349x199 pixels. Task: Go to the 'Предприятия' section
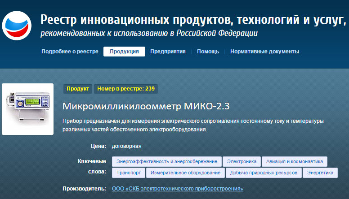pos(168,52)
